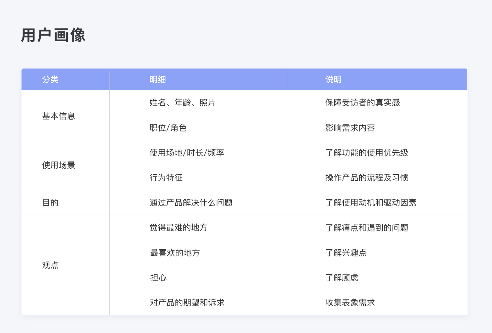Click the 用户画像 page title

(53, 35)
